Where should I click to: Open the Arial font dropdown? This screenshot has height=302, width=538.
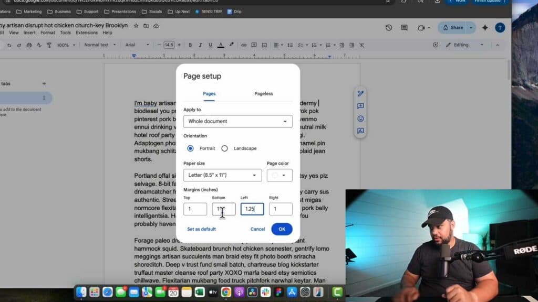click(137, 45)
